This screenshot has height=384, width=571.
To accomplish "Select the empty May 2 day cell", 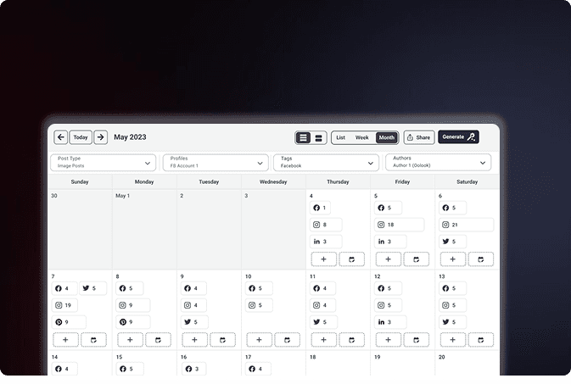I will 209,230.
